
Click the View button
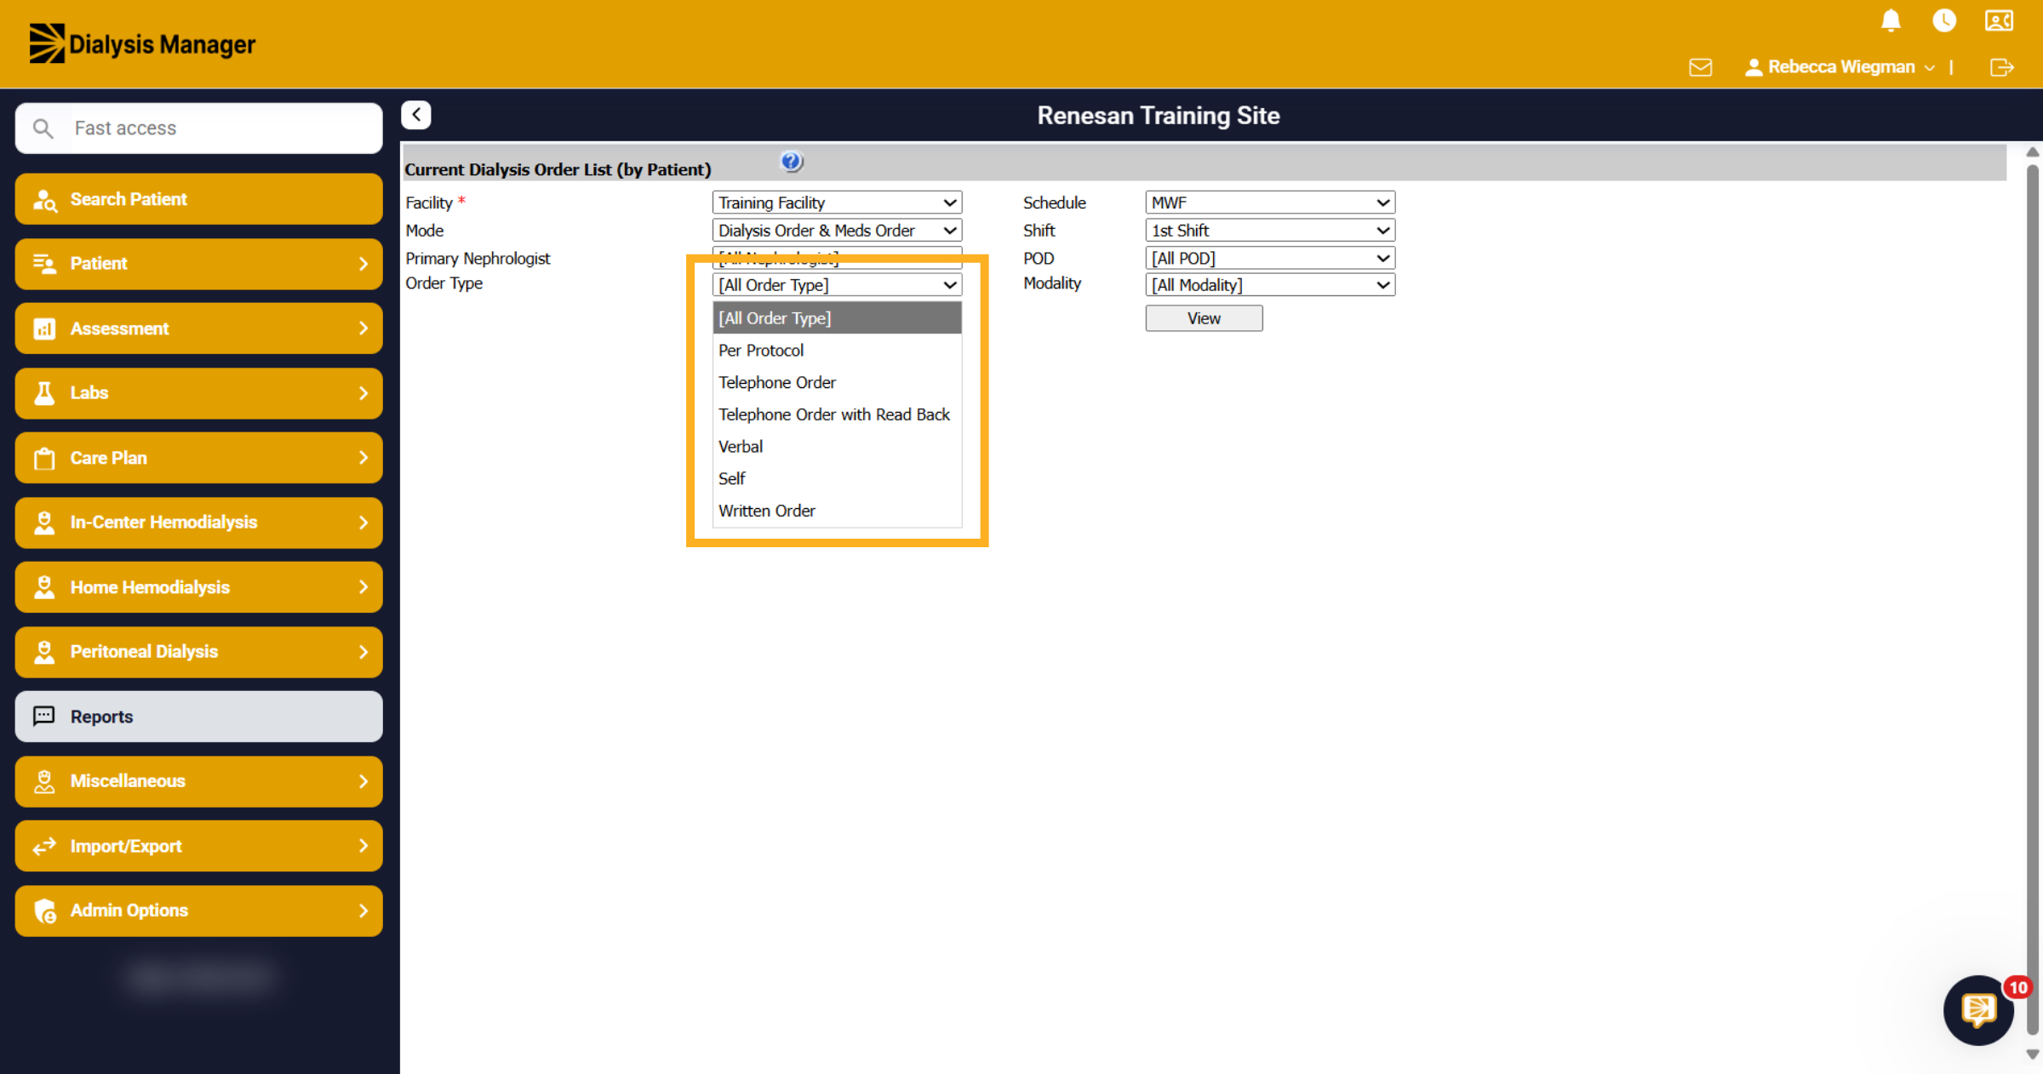coord(1204,318)
